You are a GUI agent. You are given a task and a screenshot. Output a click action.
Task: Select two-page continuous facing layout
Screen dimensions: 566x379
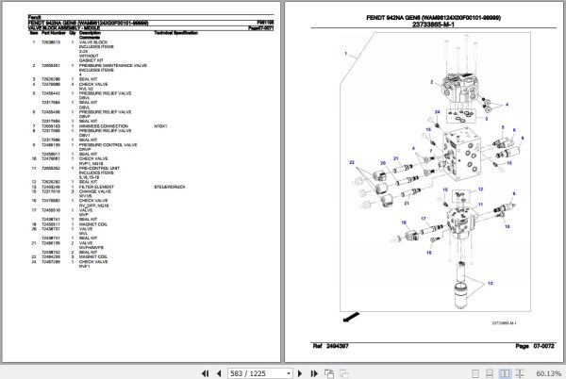pyautogui.click(x=520, y=373)
